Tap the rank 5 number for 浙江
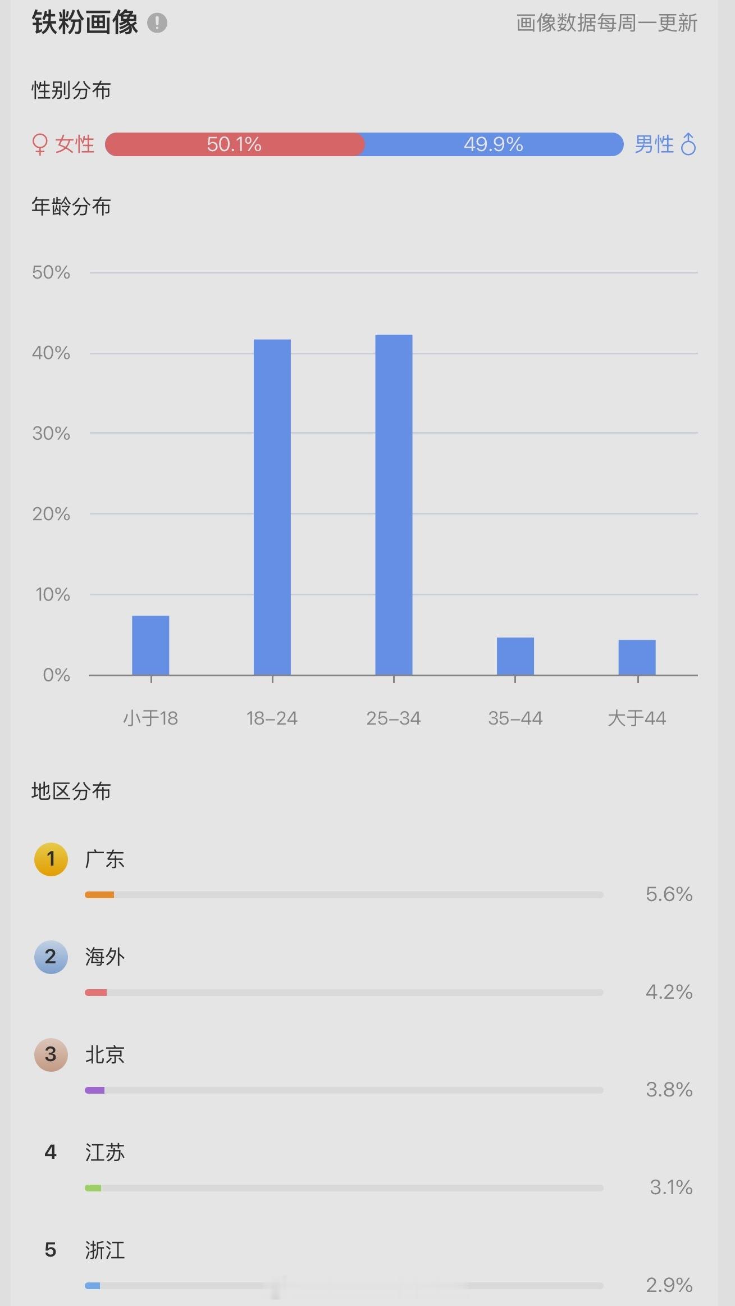Image resolution: width=735 pixels, height=1306 pixels. [x=51, y=1249]
